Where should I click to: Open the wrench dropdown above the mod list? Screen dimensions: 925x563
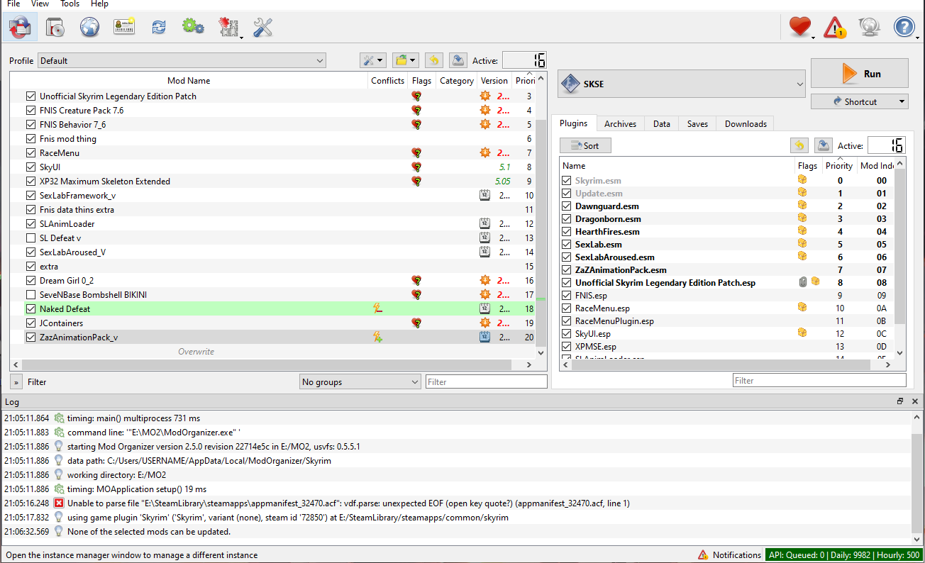click(x=372, y=60)
